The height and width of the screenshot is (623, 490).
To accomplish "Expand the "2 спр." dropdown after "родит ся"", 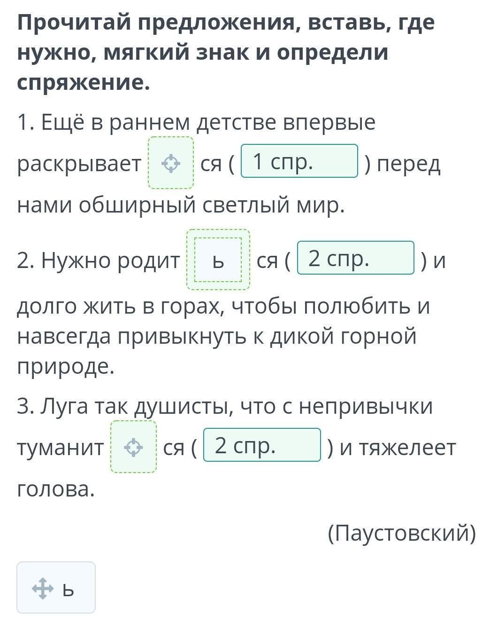I will click(x=355, y=258).
